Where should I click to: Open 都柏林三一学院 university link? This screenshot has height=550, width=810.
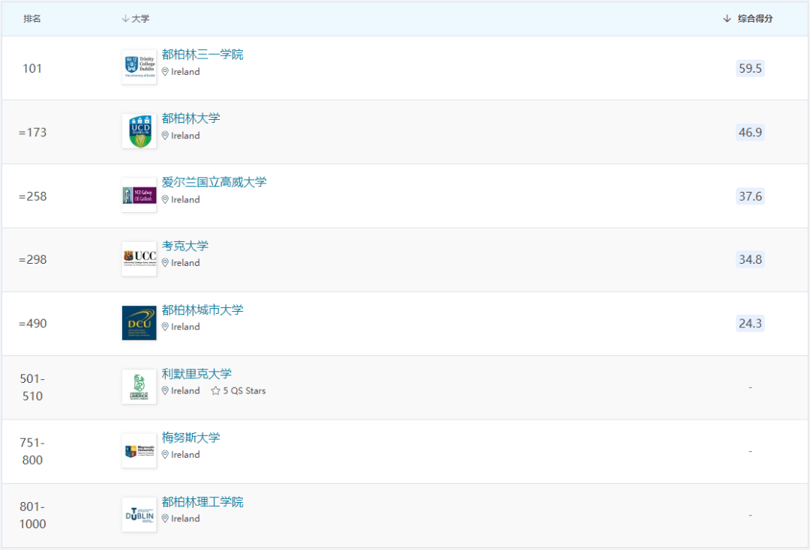tap(202, 54)
